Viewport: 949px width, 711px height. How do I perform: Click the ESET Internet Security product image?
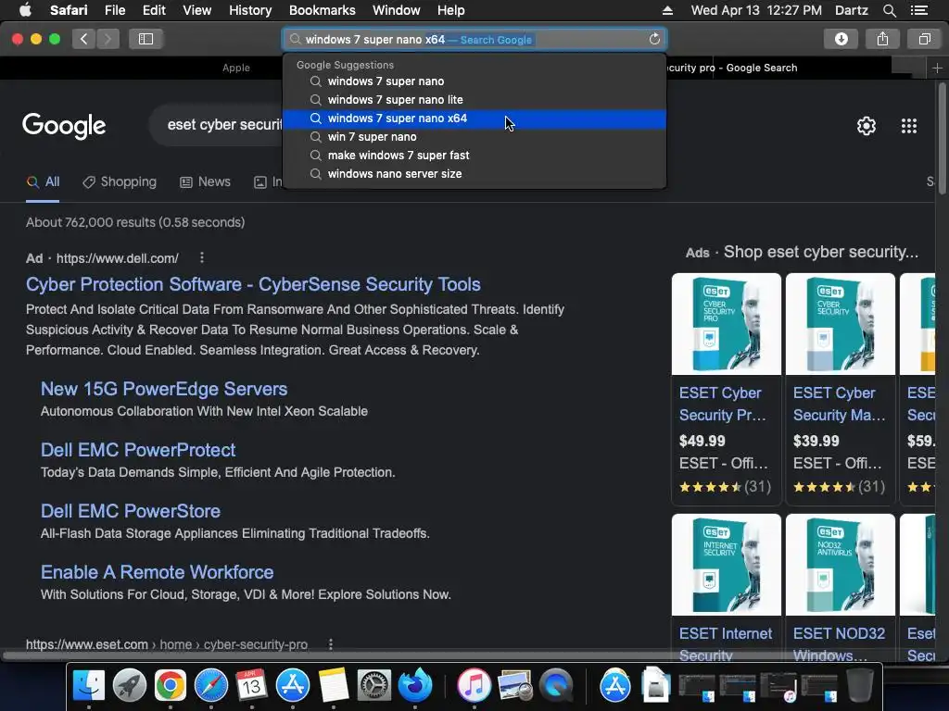point(727,565)
